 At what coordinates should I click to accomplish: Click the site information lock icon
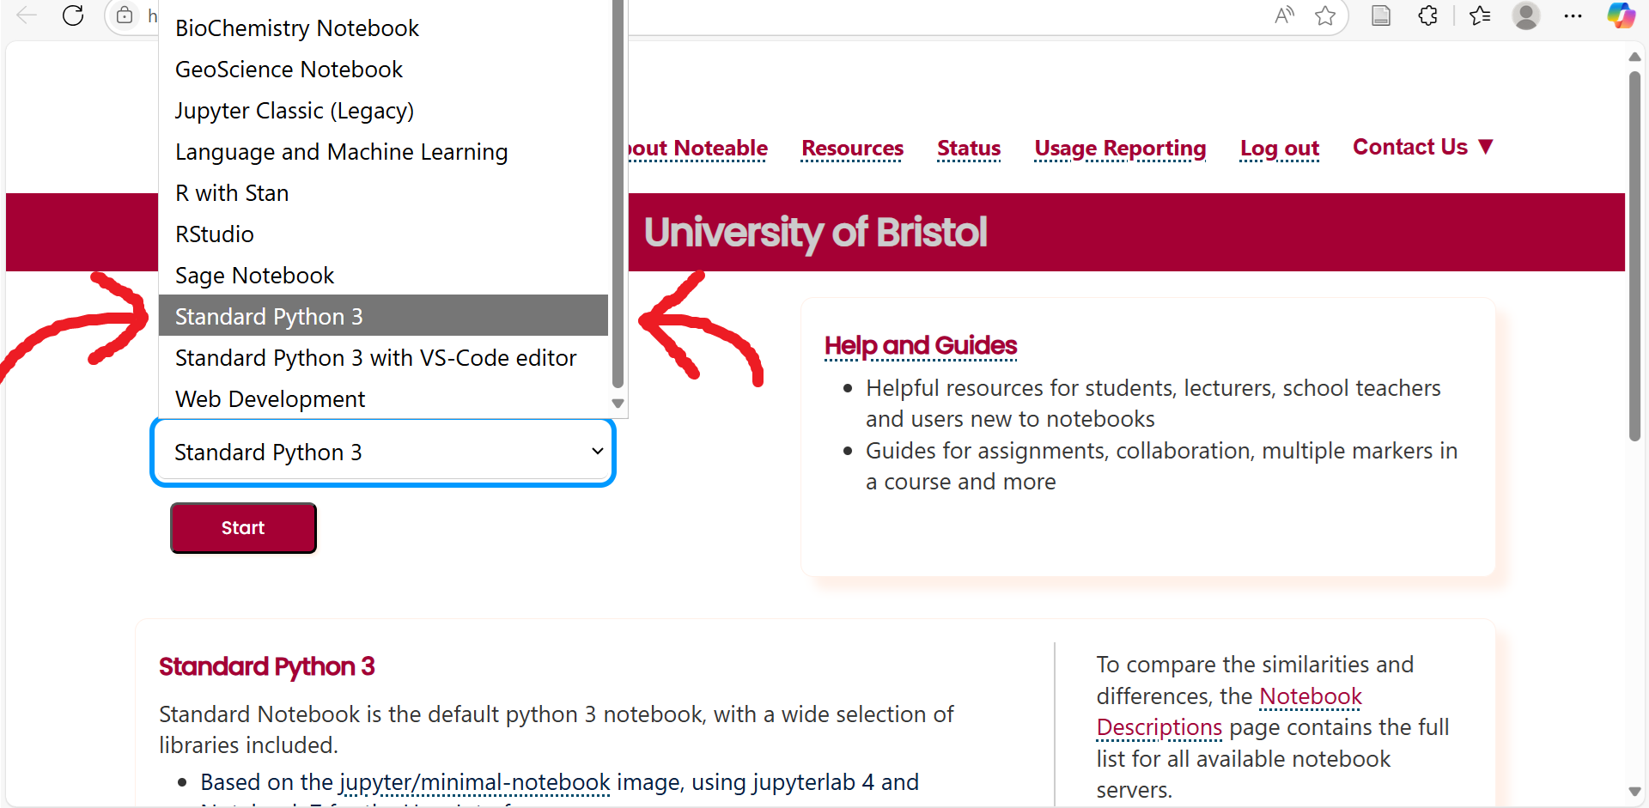[125, 15]
